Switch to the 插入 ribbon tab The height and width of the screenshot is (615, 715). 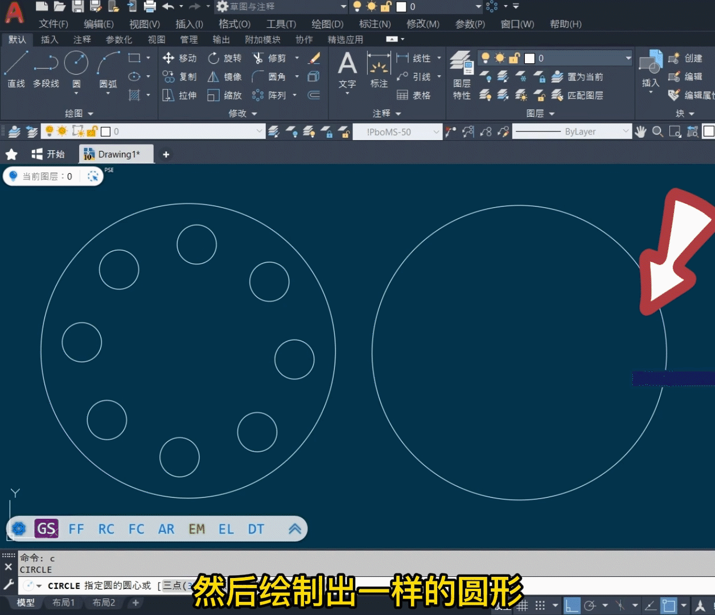pyautogui.click(x=49, y=39)
